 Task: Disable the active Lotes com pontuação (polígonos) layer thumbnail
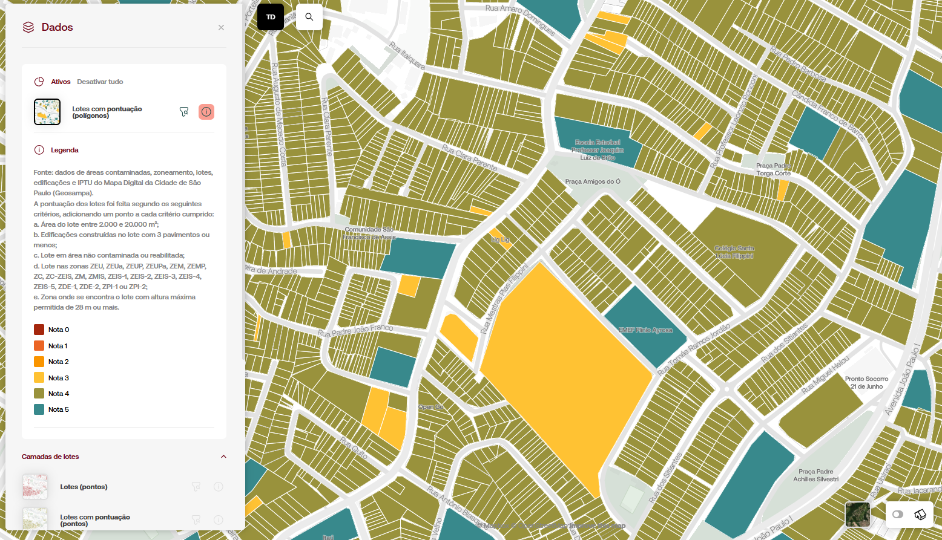pyautogui.click(x=47, y=112)
